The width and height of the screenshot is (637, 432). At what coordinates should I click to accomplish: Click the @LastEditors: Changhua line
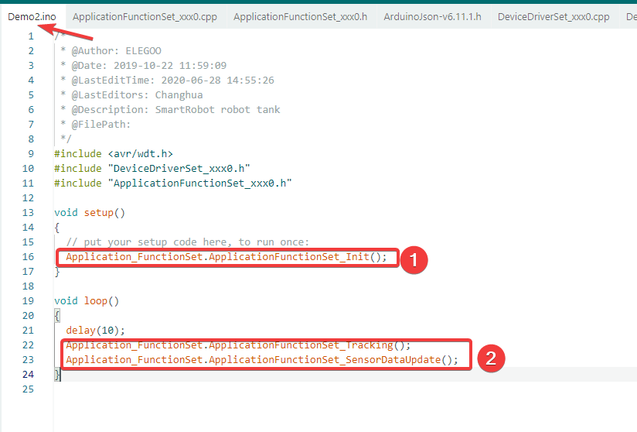pos(131,94)
